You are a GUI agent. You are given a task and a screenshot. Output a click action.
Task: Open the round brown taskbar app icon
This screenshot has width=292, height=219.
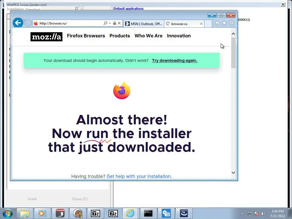pos(78,213)
